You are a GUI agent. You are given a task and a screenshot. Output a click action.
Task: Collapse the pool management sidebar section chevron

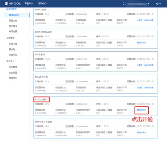tap(26, 9)
